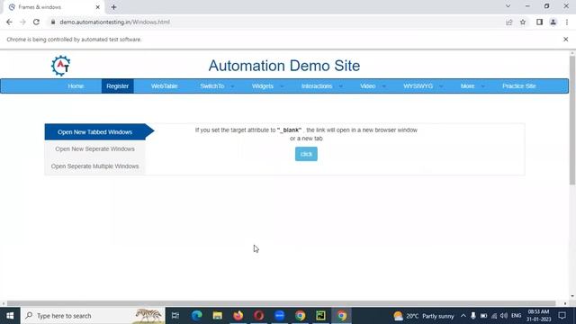Click the share page icon in address bar
Viewport: 576px width, 324px height.
509,22
